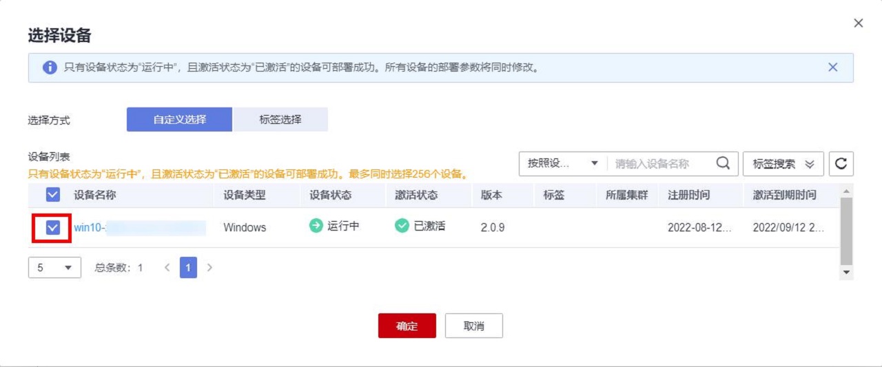The image size is (882, 367).
Task: Click the blue info icon in banner
Action: coord(50,68)
